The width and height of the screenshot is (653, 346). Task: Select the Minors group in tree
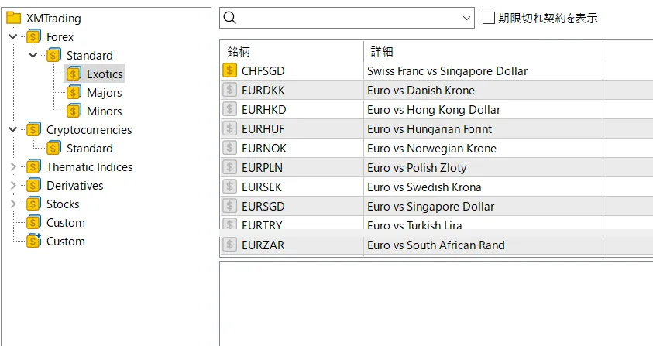[x=104, y=111]
